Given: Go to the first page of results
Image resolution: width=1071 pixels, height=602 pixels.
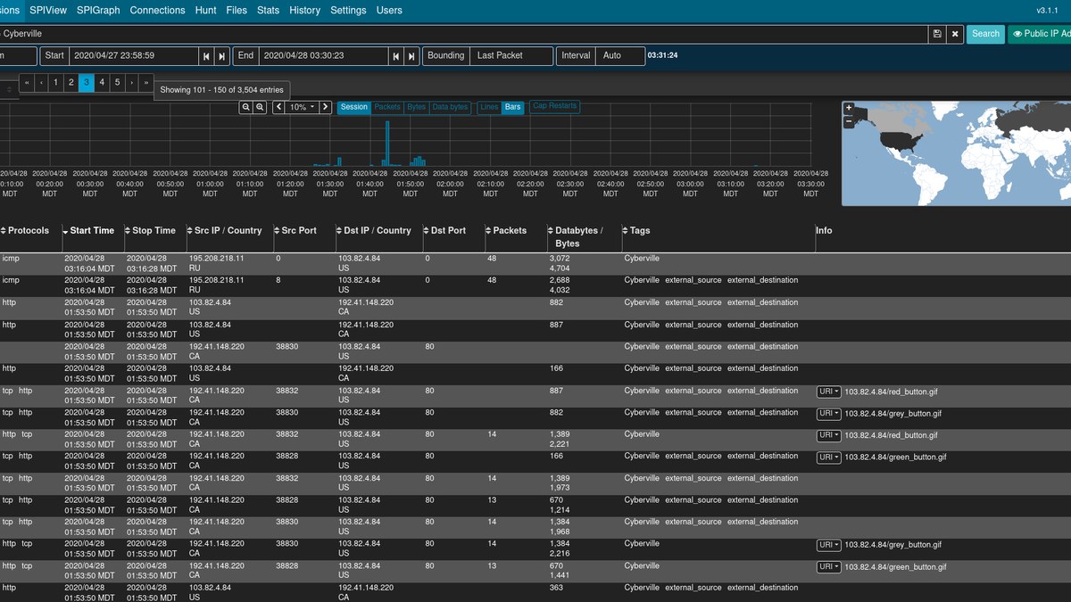Looking at the screenshot, I should coord(26,83).
